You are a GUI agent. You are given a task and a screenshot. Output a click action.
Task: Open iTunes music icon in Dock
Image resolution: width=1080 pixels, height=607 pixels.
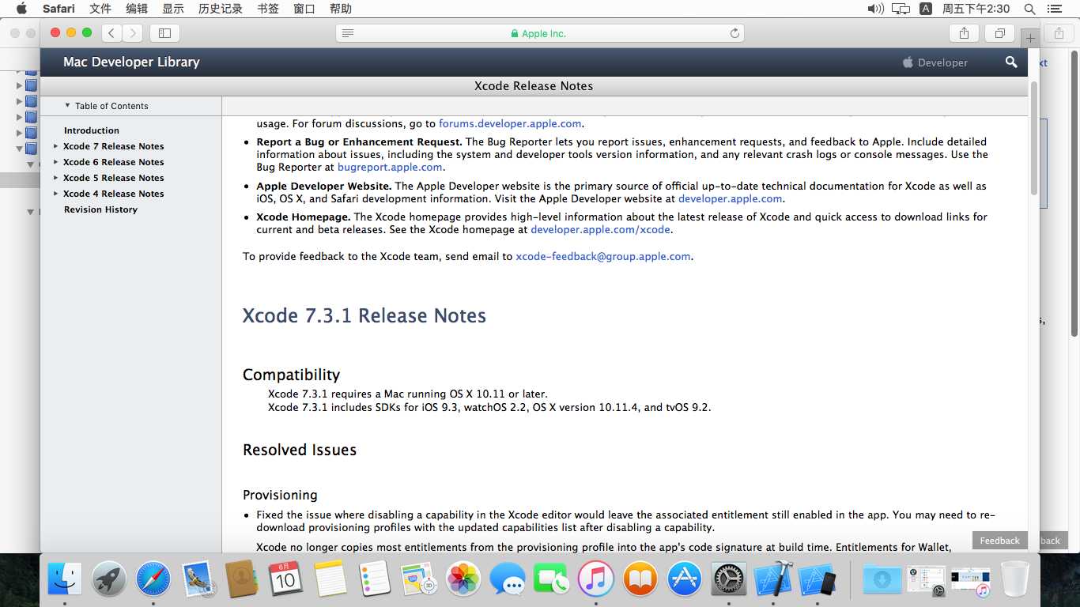pyautogui.click(x=595, y=579)
